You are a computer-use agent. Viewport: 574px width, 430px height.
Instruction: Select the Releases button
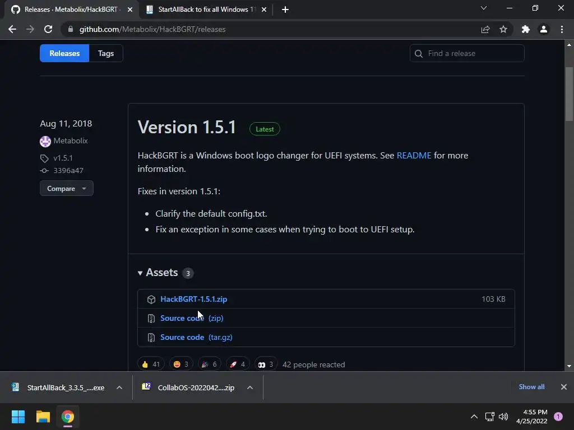coord(64,53)
